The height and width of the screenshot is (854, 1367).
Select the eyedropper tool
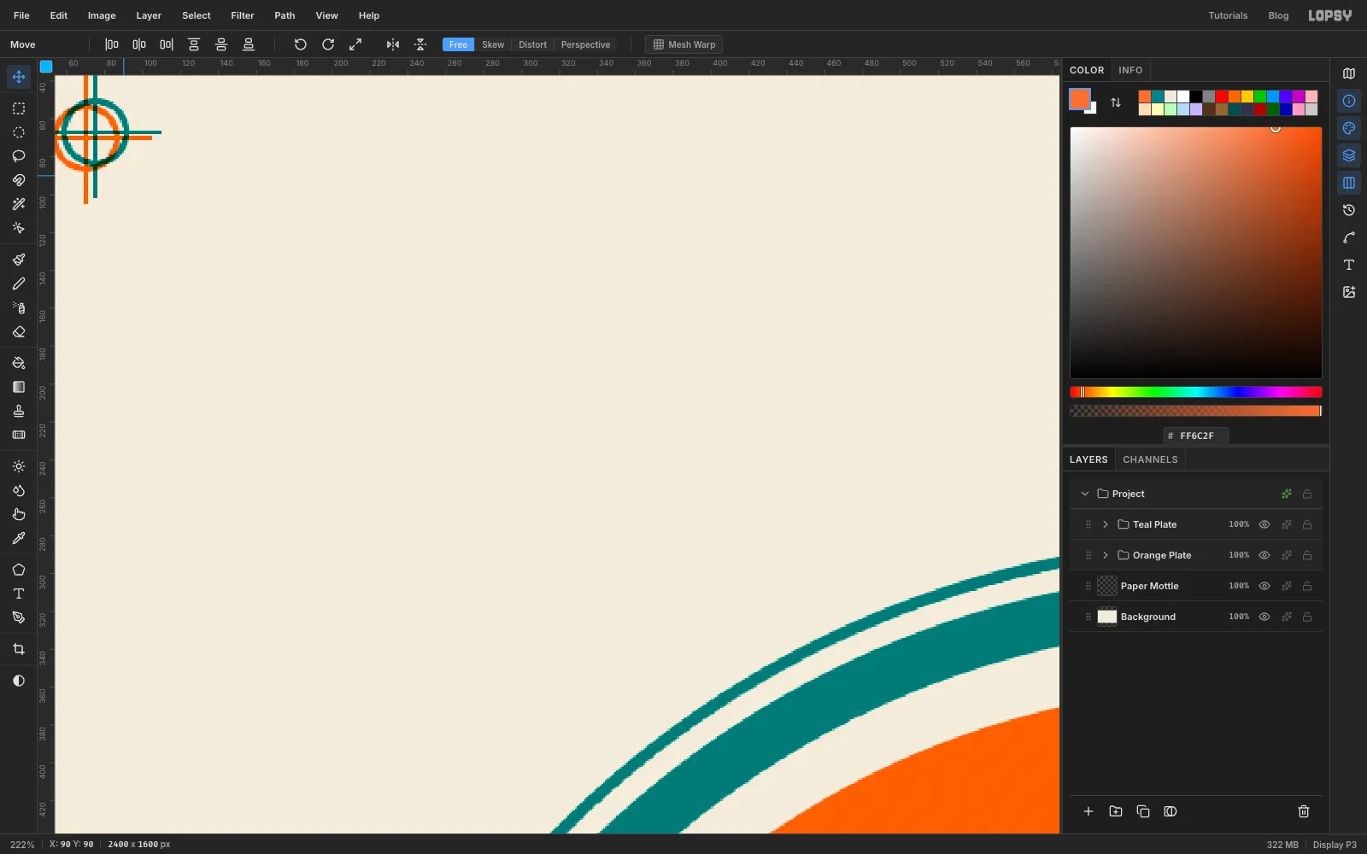click(x=19, y=539)
